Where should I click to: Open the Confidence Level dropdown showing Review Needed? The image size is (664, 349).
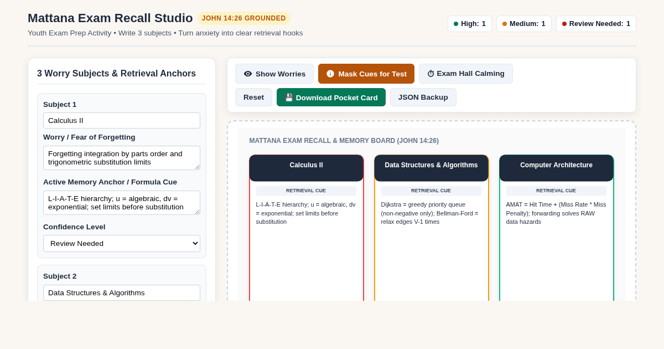pyautogui.click(x=122, y=243)
